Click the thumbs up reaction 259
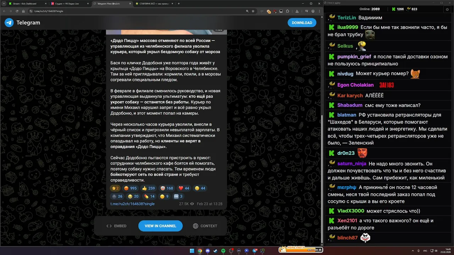 148,188
